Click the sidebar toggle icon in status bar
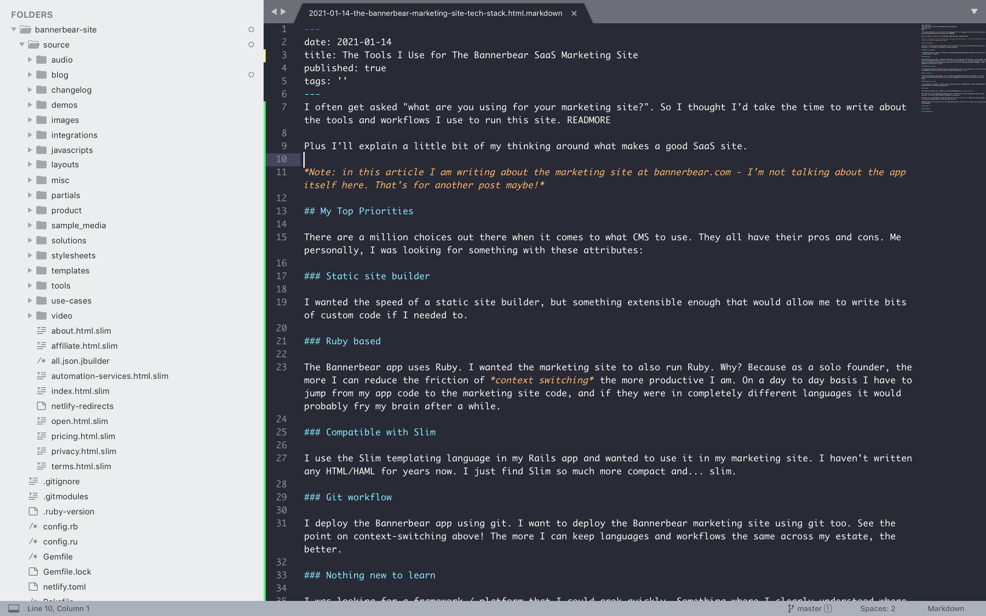 click(13, 608)
